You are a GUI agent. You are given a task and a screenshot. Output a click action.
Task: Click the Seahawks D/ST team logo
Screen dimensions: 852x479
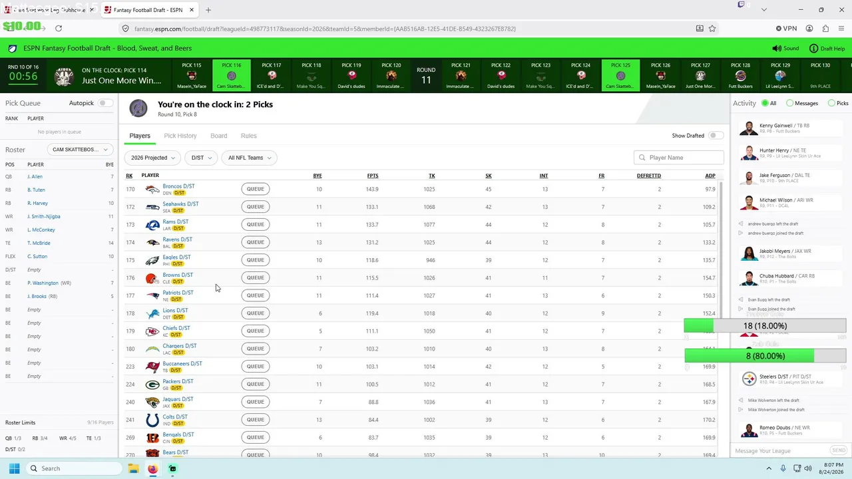(x=152, y=207)
